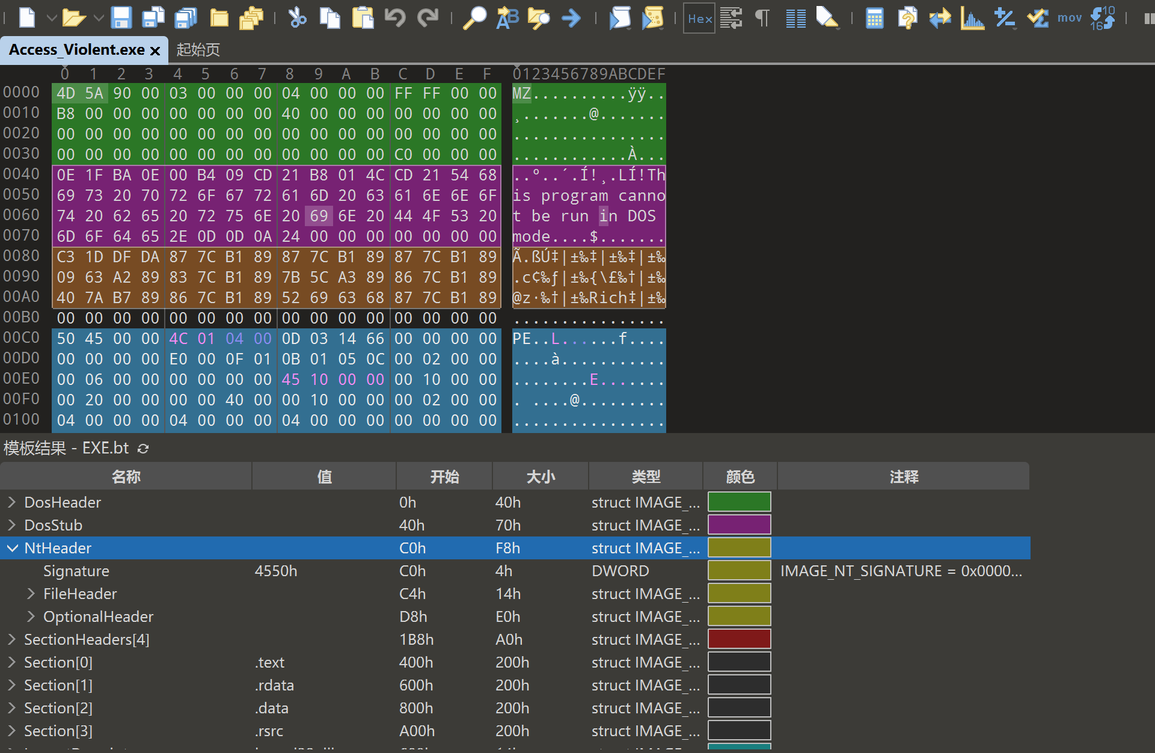Click the green DosHeader color swatch

[x=740, y=502]
